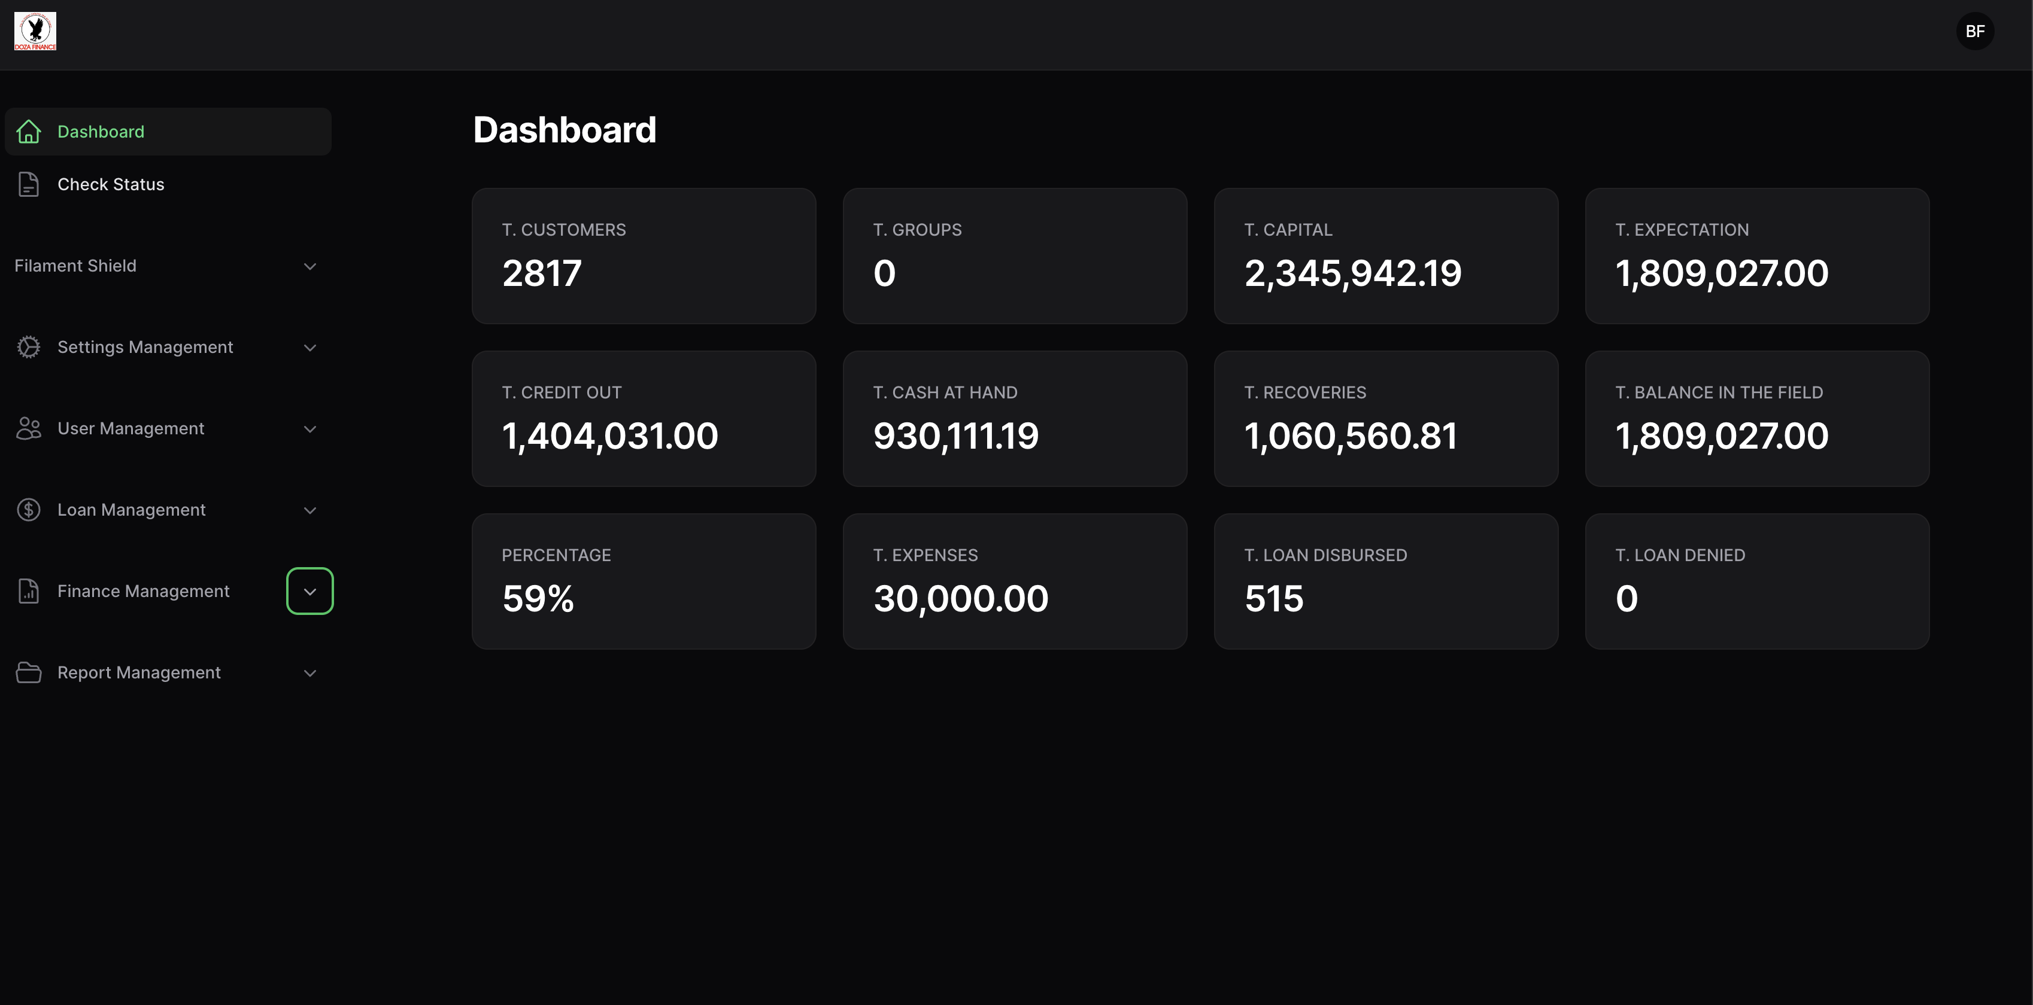The height and width of the screenshot is (1005, 2033).
Task: Open the BF user avatar menu
Action: (x=1974, y=32)
